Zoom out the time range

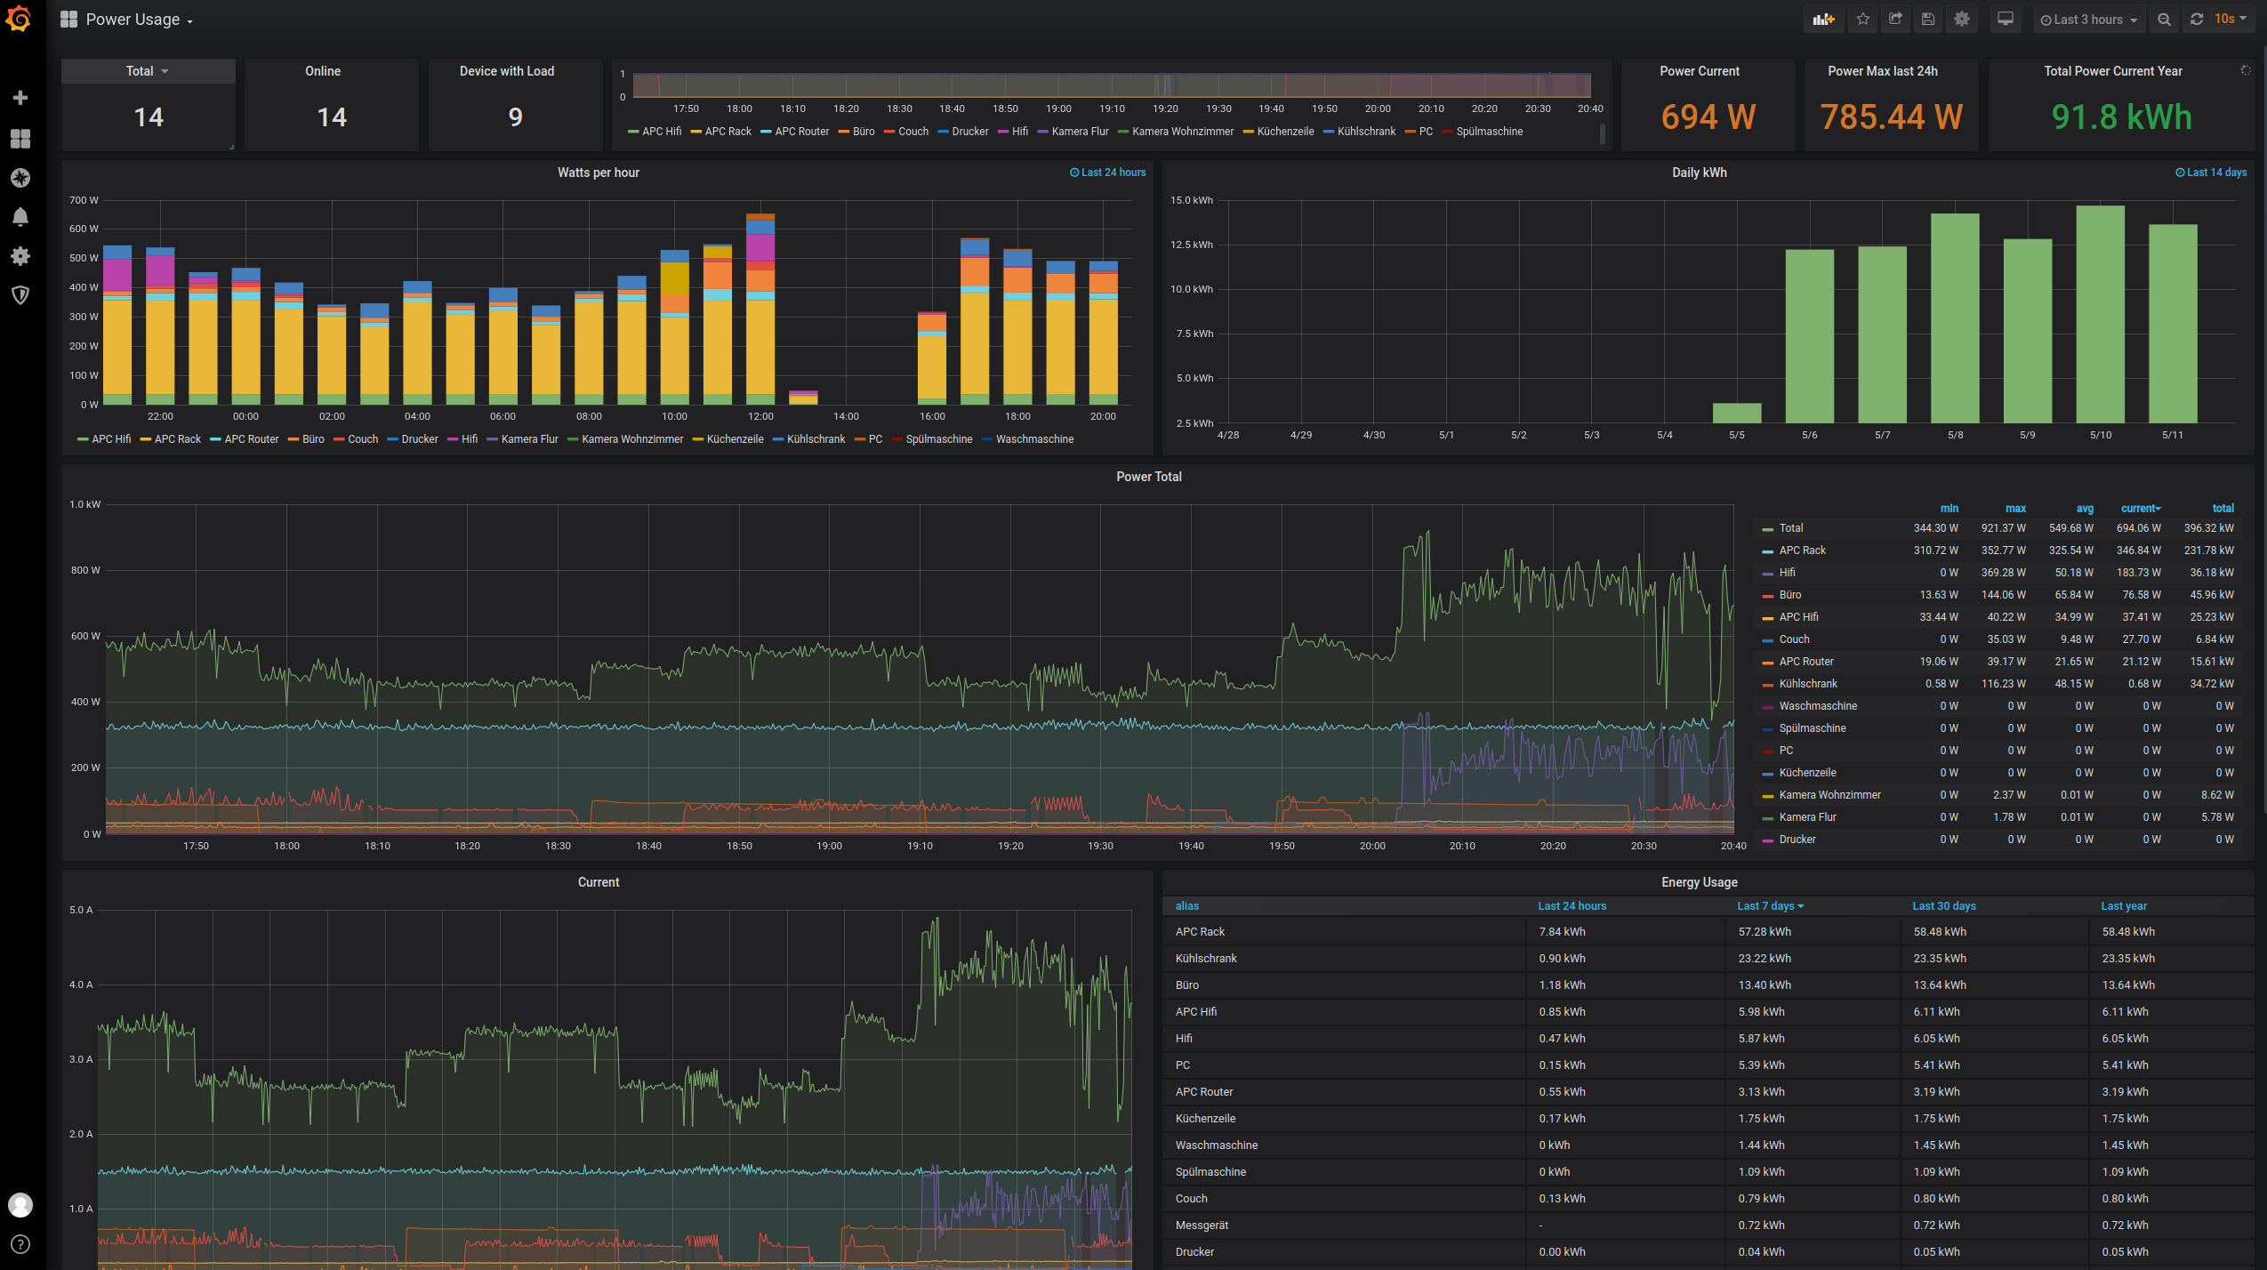(2164, 19)
